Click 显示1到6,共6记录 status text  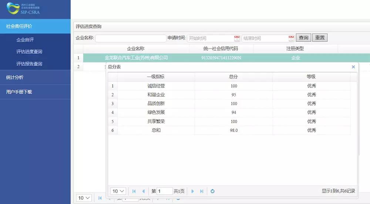tap(338, 191)
